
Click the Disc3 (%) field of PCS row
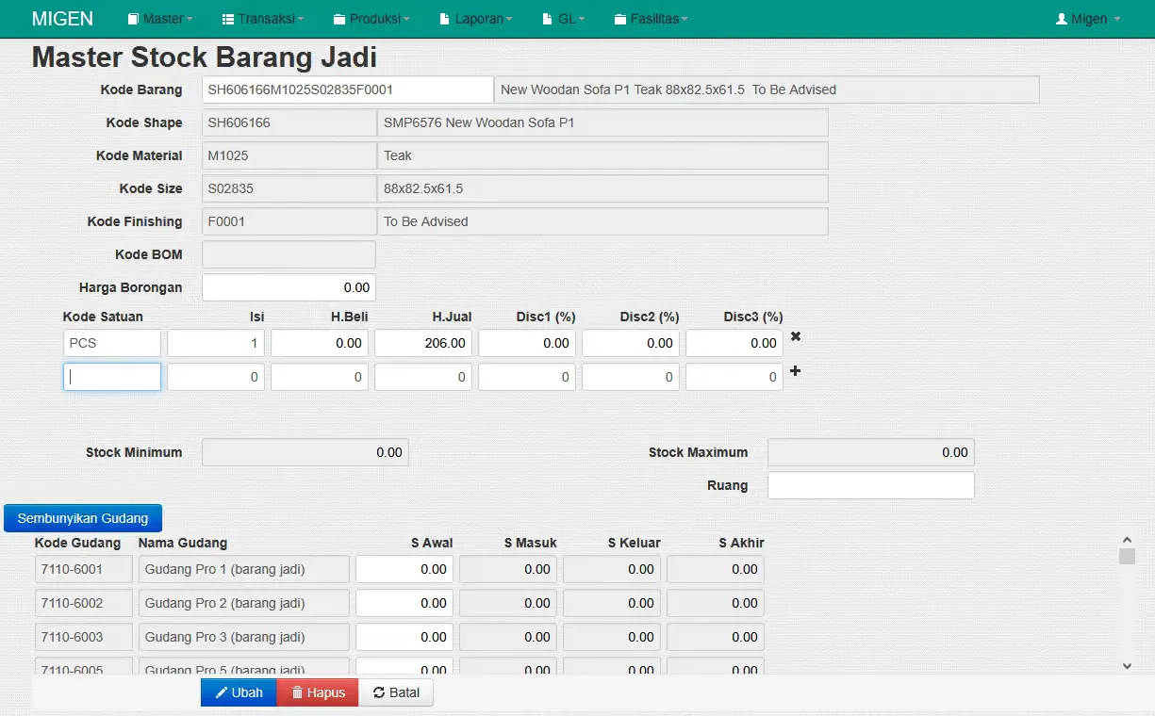tap(734, 343)
